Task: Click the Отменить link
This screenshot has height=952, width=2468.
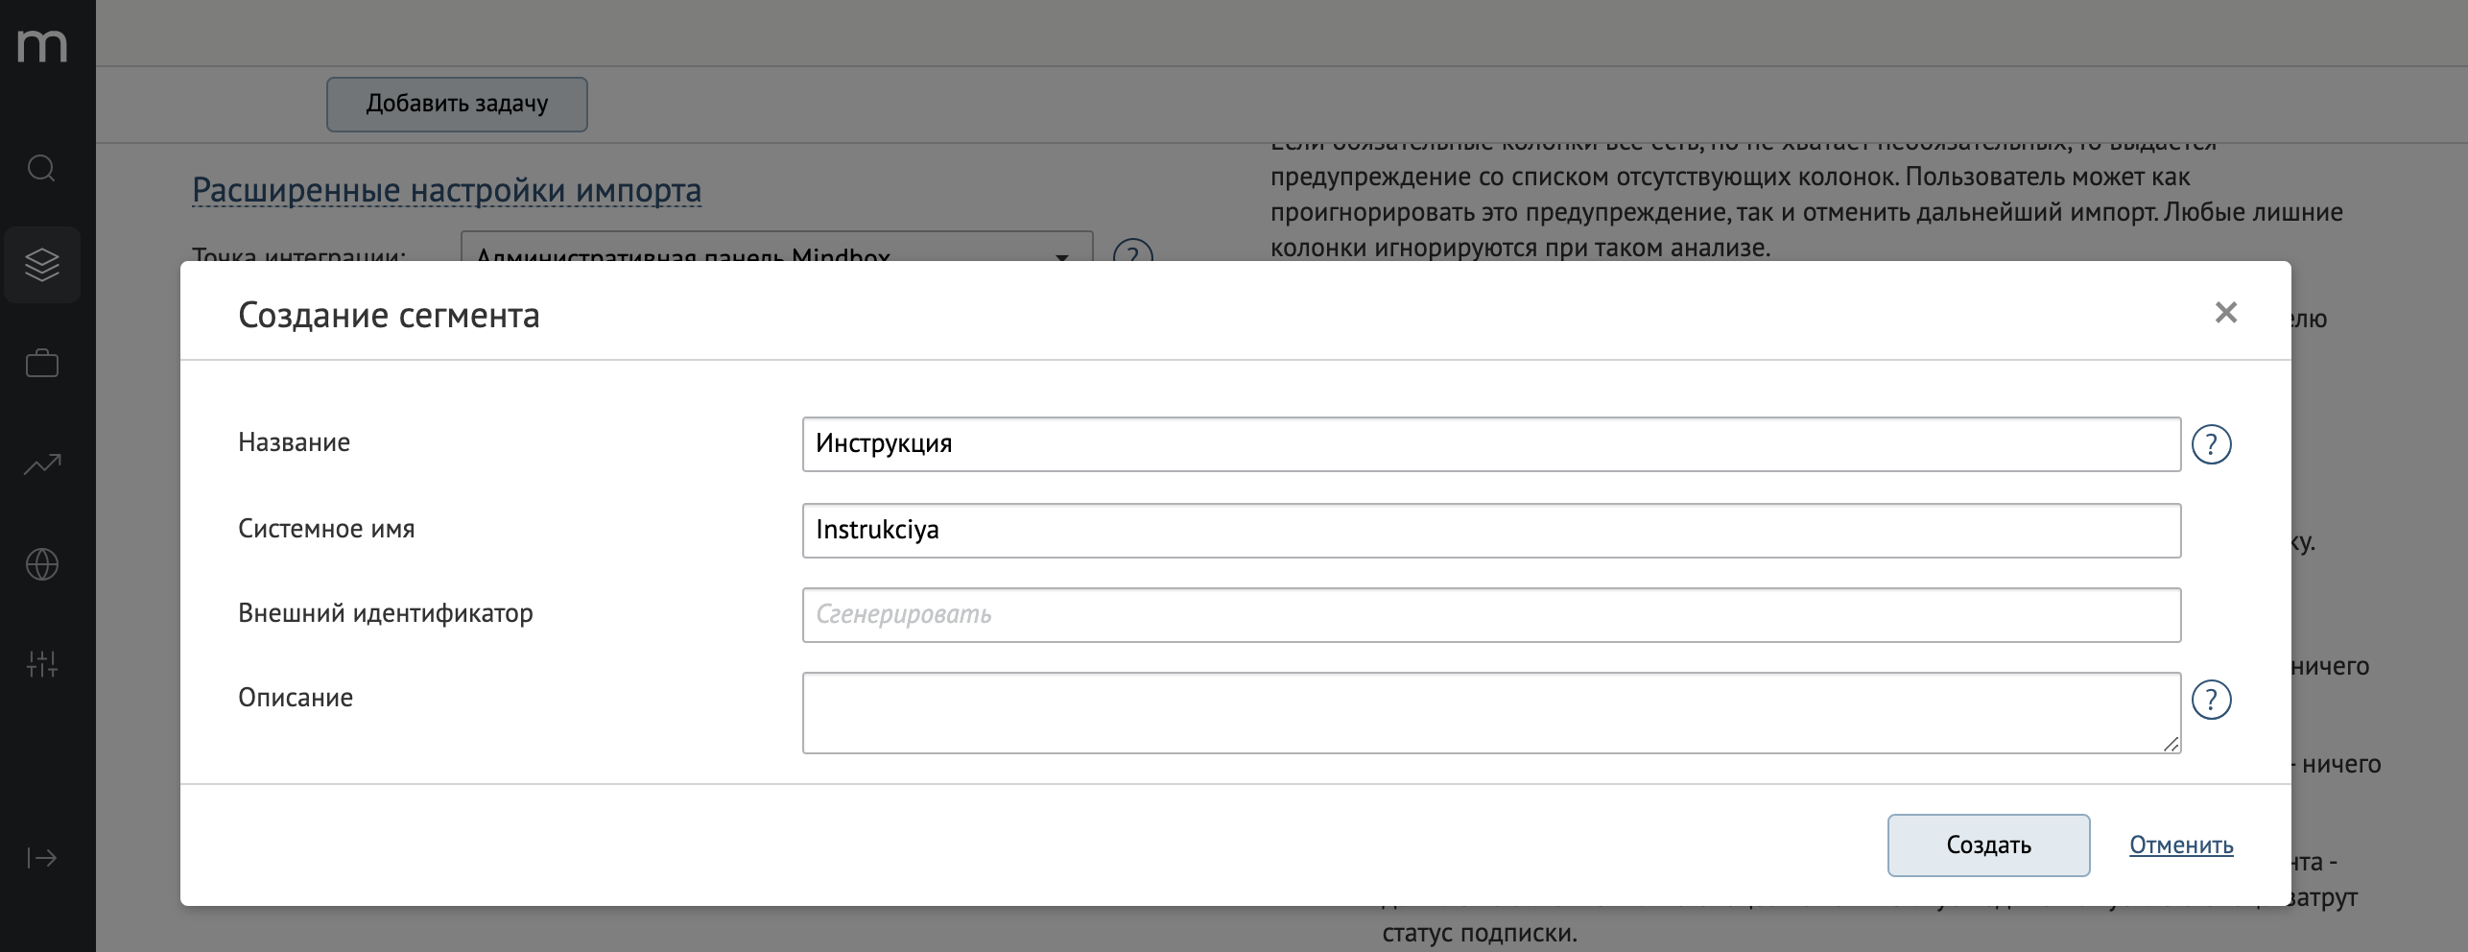Action: tap(2181, 845)
